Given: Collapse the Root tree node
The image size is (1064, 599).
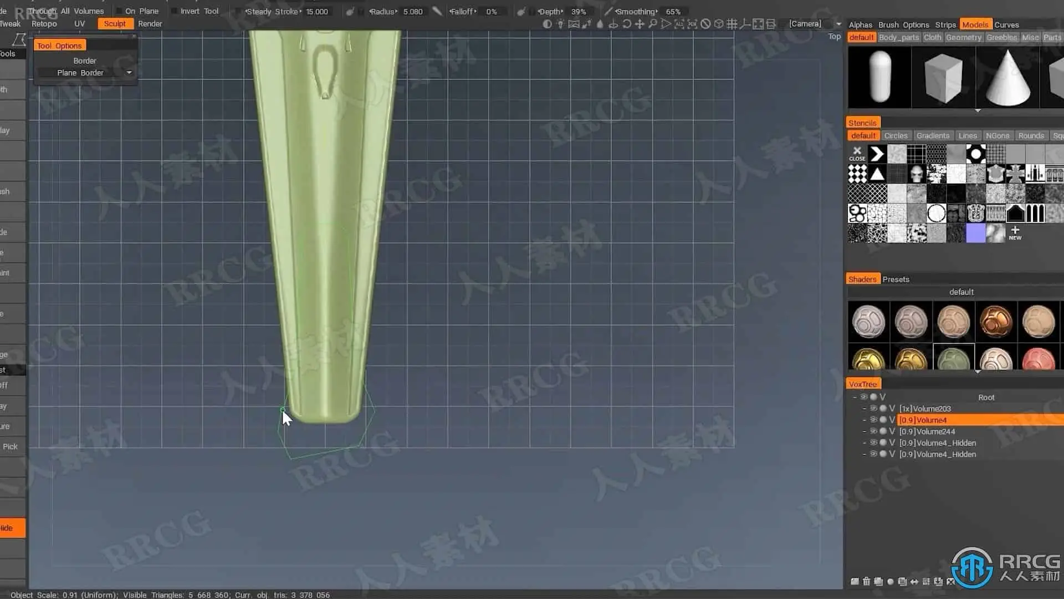Looking at the screenshot, I should pos(855,397).
